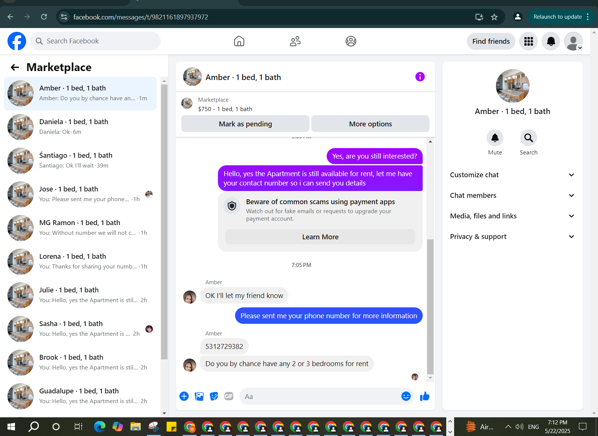Open Lorena's conversation
Image resolution: width=598 pixels, height=436 pixels.
tap(80, 262)
